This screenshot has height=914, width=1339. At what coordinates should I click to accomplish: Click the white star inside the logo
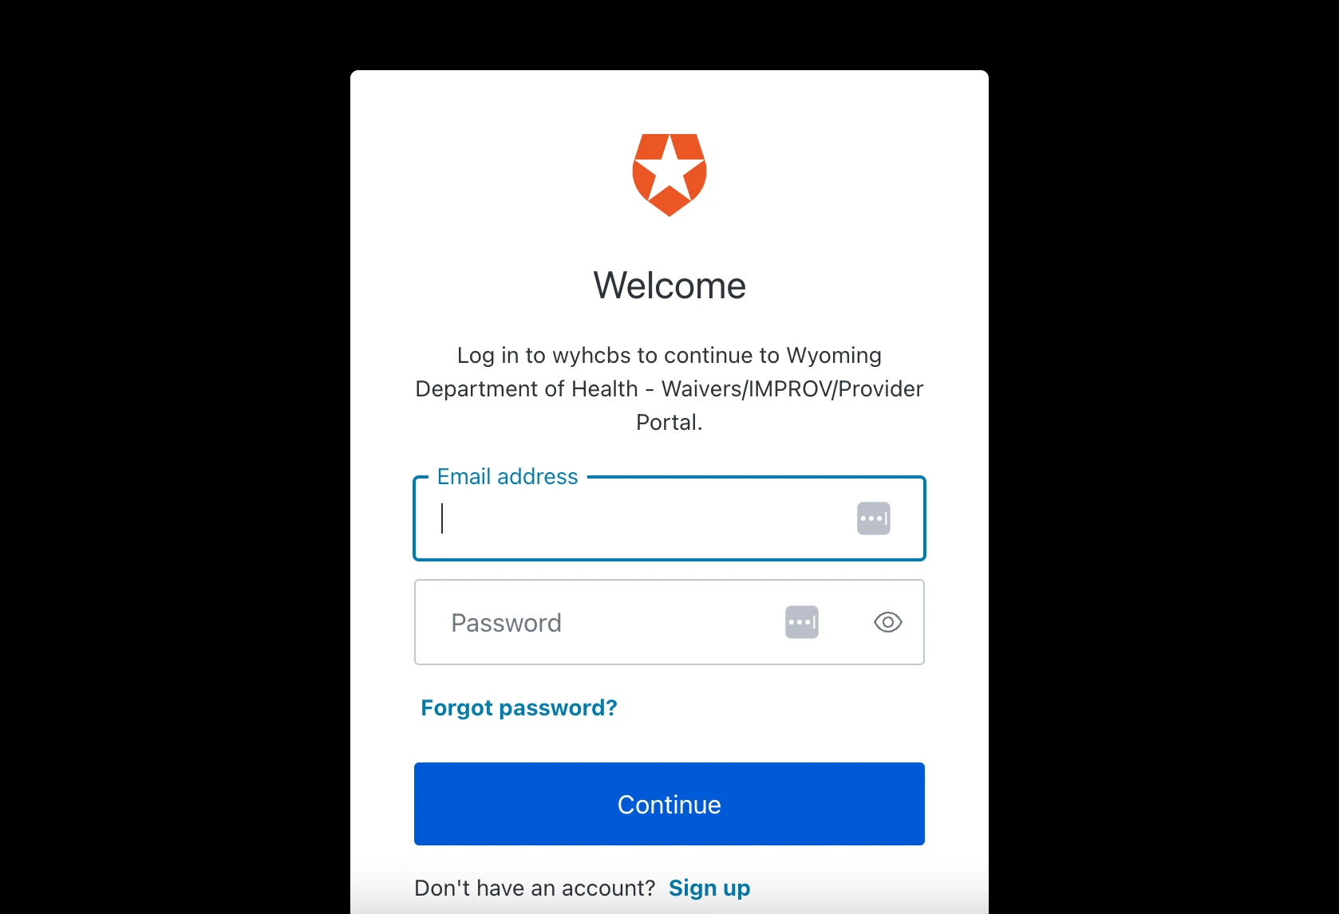coord(669,171)
